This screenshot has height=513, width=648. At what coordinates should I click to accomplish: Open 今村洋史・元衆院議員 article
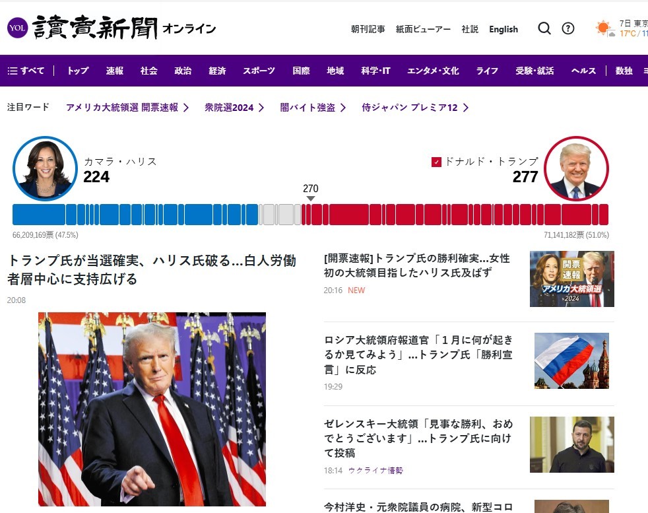point(418,507)
